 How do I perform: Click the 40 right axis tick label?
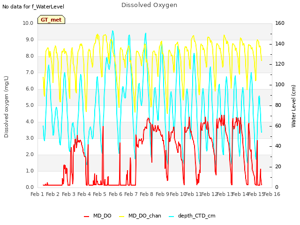click(x=278, y=146)
